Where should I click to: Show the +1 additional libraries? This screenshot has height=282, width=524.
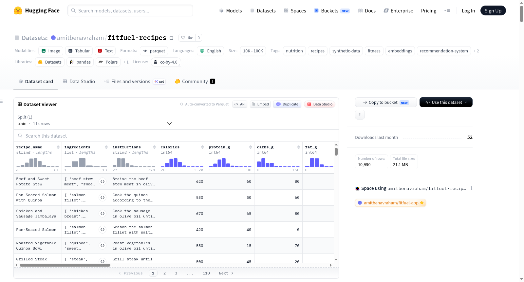point(126,62)
